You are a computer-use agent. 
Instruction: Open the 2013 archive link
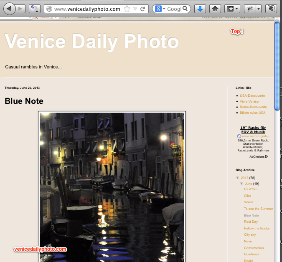click(244, 178)
